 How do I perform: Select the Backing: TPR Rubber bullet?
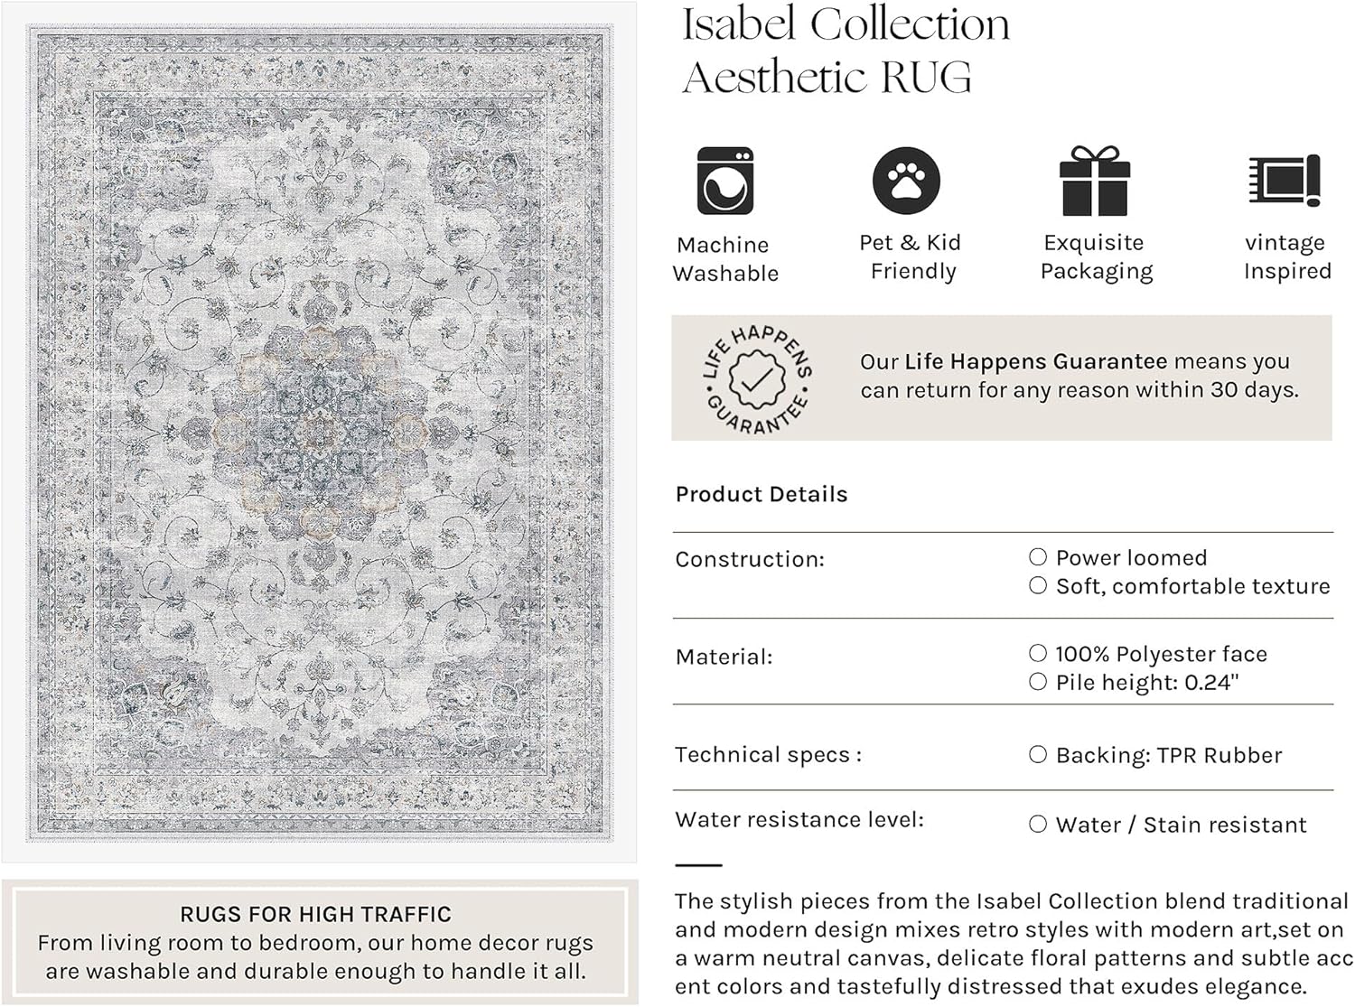click(x=1038, y=754)
